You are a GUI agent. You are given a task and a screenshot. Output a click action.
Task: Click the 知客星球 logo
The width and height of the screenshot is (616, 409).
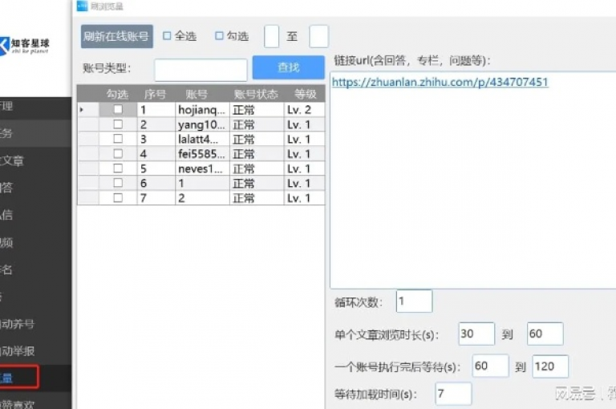pos(26,46)
